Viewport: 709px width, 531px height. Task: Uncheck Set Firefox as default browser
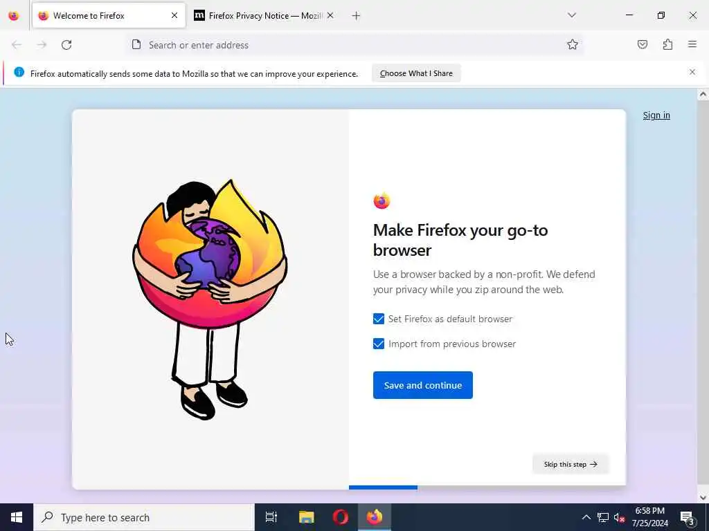[x=379, y=319]
